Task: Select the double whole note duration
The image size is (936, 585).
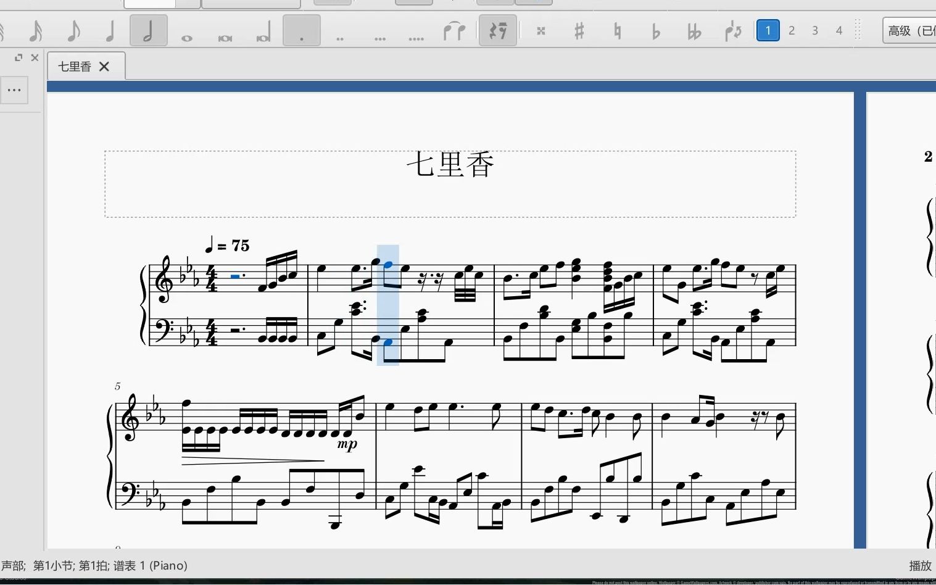Action: (225, 37)
